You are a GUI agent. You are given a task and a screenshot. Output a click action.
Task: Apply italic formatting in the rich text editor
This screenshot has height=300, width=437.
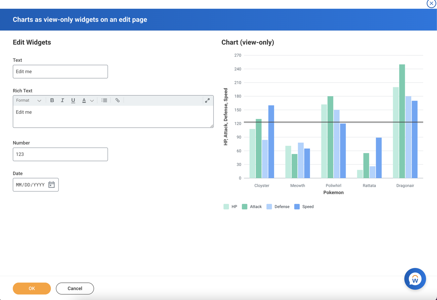tap(62, 100)
